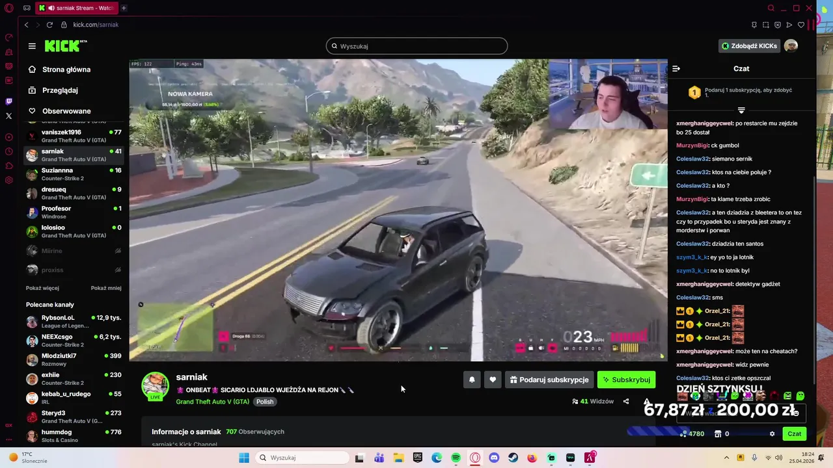
Task: Open dresueq channel in sidebar
Action: (74, 193)
